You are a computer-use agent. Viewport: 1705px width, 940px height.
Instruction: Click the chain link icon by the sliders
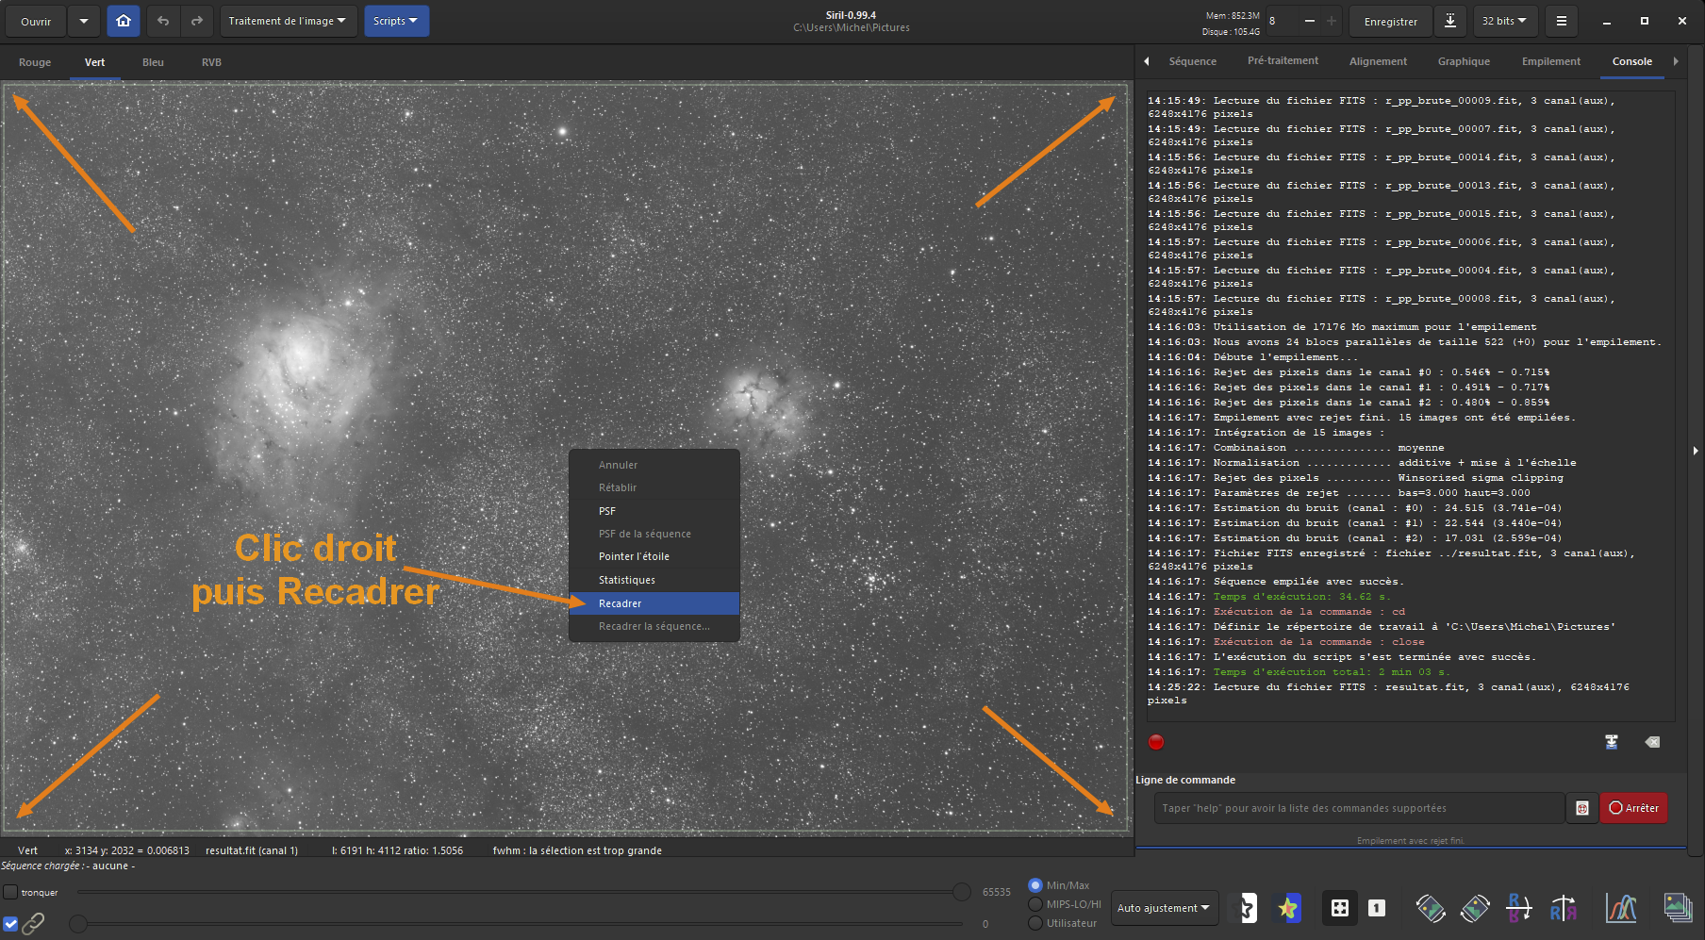33,923
